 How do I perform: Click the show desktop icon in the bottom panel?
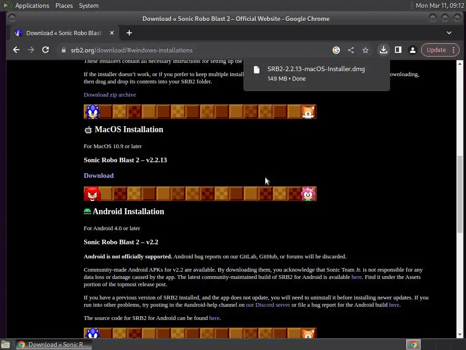[5, 345]
